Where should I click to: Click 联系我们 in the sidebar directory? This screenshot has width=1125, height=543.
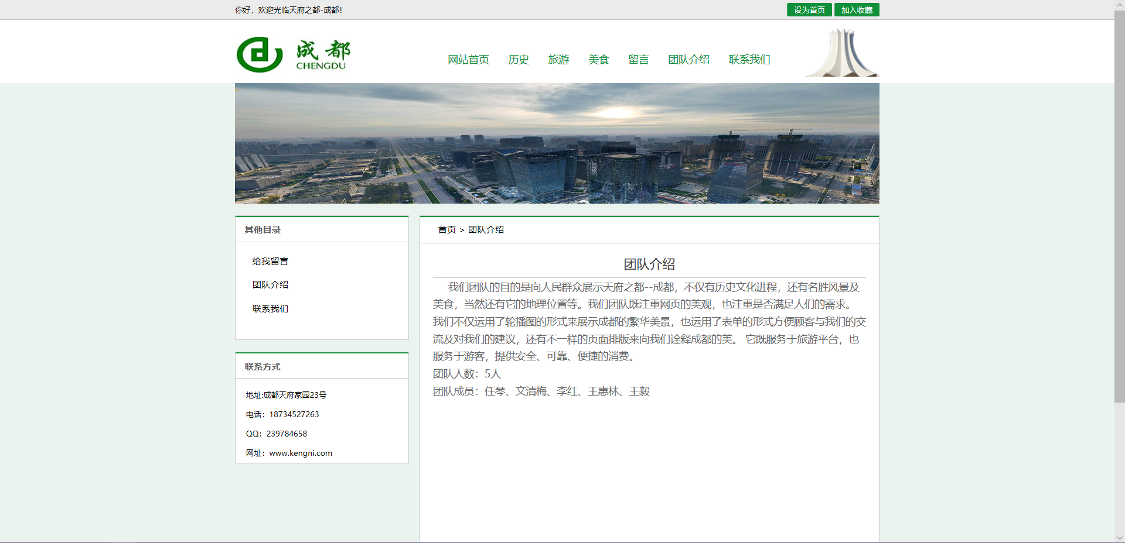(270, 309)
